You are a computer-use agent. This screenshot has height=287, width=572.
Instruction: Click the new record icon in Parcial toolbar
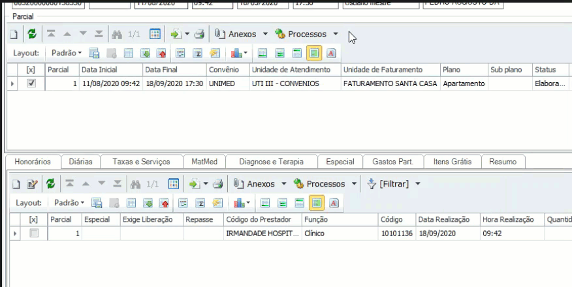point(14,34)
